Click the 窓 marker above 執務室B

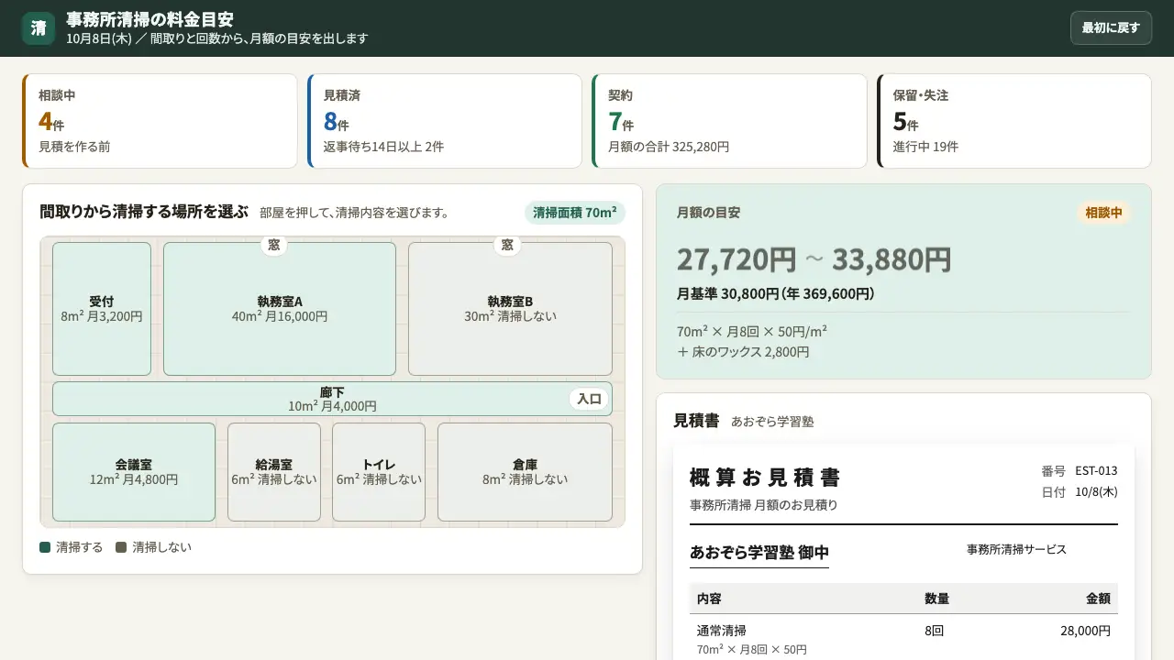tap(507, 245)
